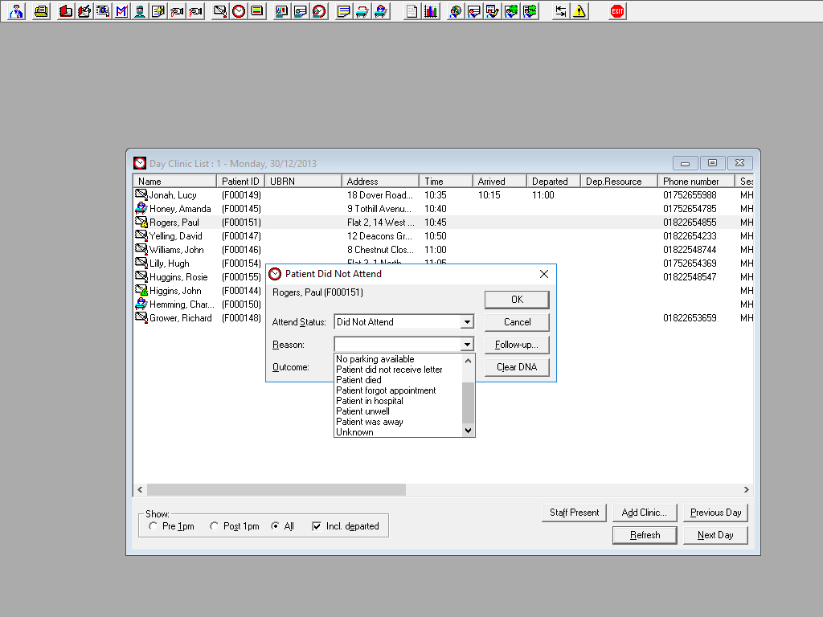Click the person with CD disc icon
The width and height of the screenshot is (823, 617).
(455, 11)
